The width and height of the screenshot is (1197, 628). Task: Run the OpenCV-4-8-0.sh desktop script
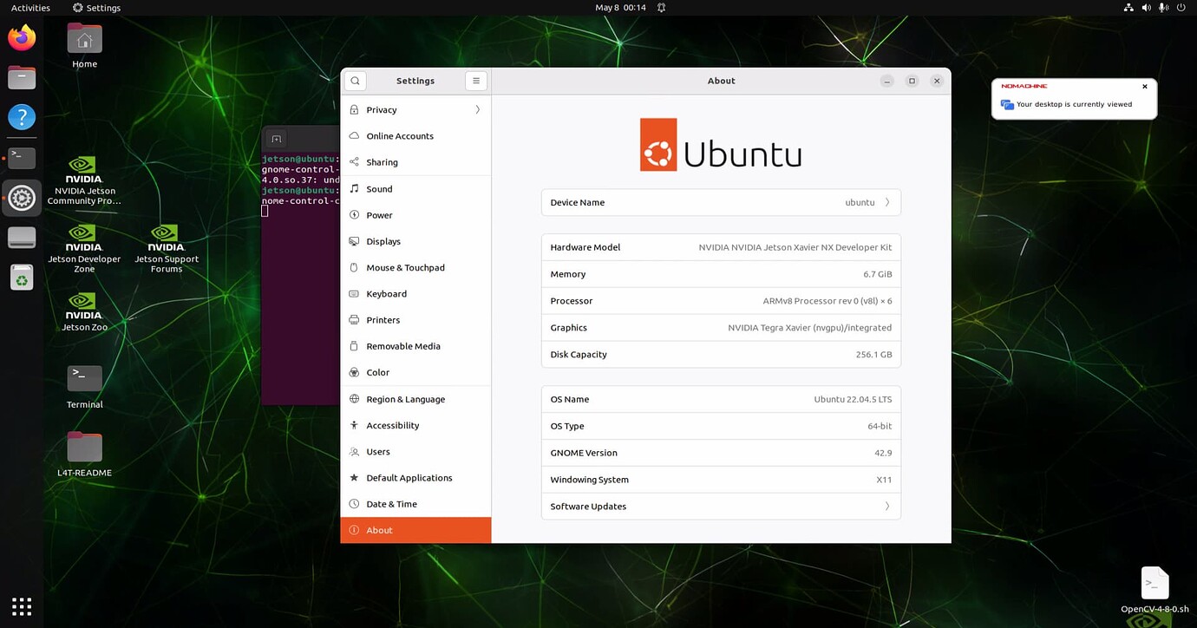pos(1154,582)
